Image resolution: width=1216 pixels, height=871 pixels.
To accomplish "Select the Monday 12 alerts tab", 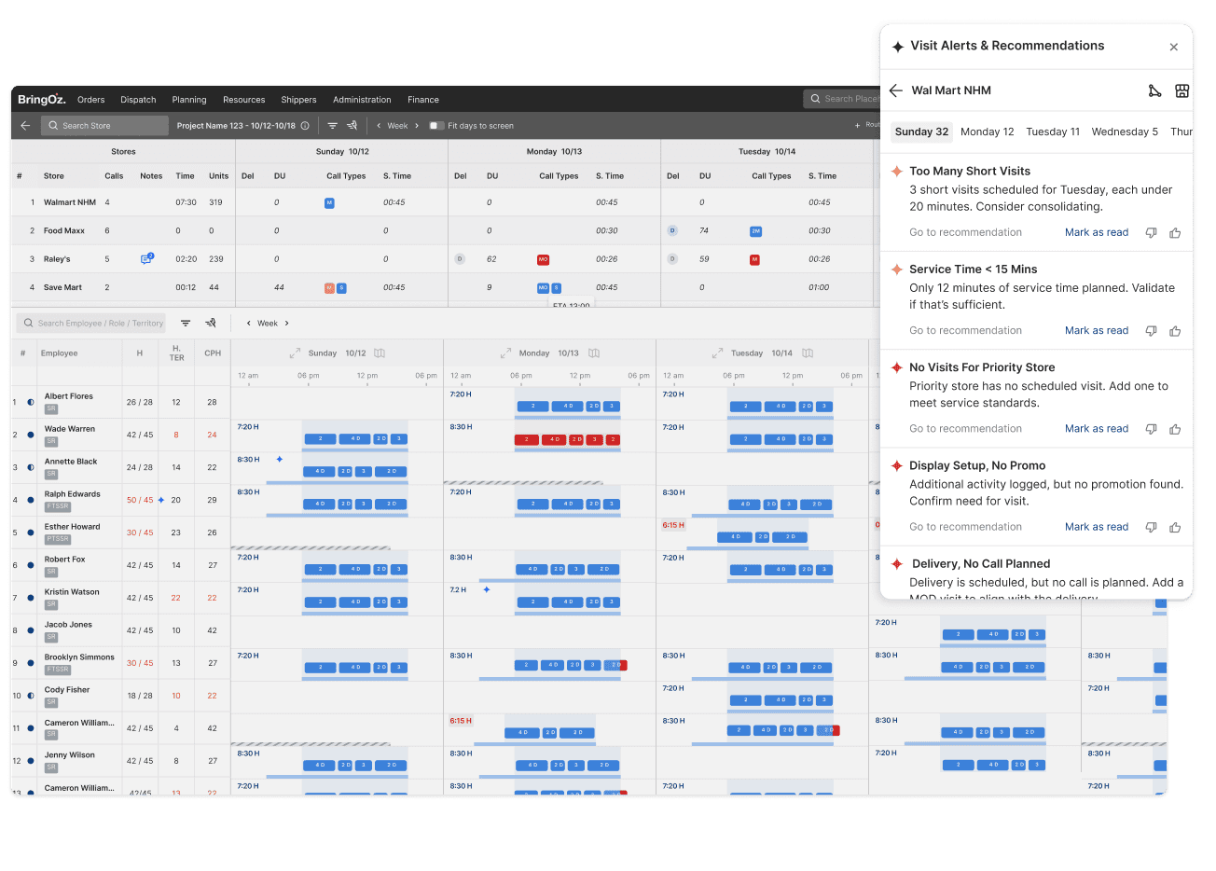I will point(988,131).
